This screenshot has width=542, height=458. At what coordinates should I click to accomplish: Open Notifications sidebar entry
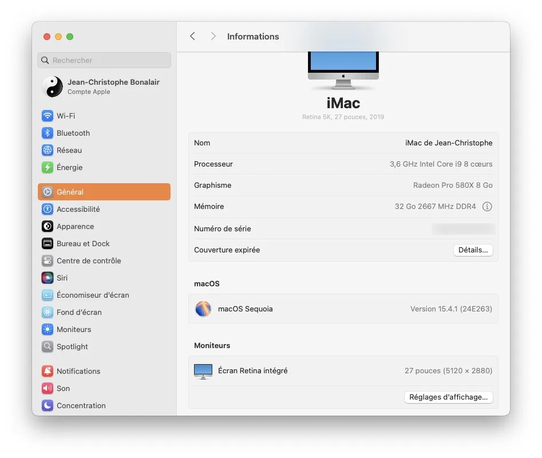click(104, 371)
